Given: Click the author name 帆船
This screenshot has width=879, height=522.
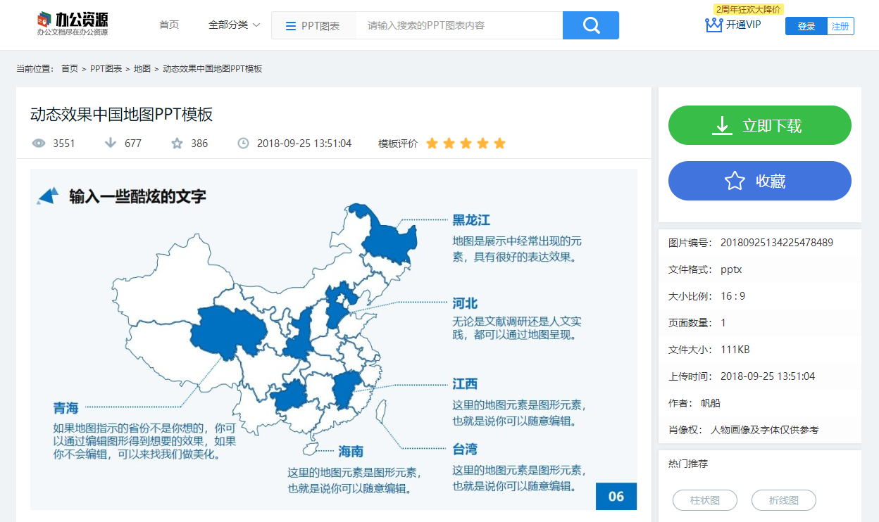Looking at the screenshot, I should pyautogui.click(x=711, y=403).
